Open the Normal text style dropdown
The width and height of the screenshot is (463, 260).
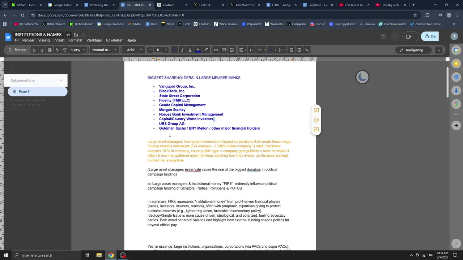tap(104, 50)
